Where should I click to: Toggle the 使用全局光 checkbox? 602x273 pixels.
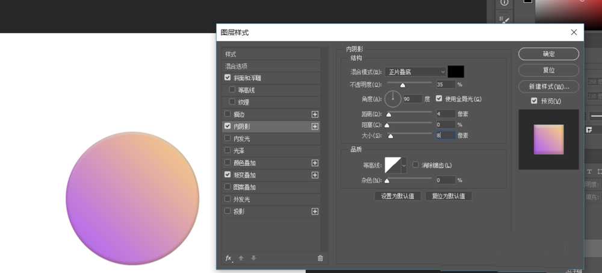[439, 98]
